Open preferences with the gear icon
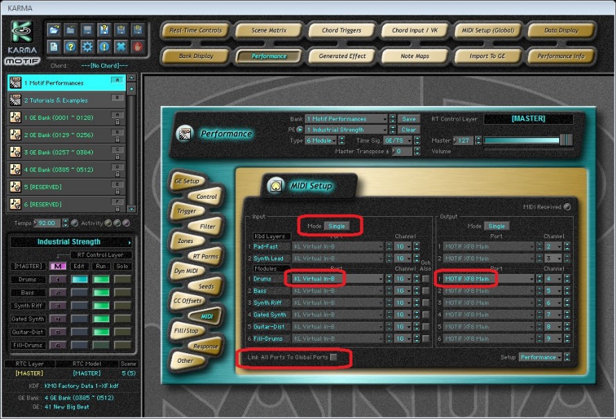The image size is (616, 419). [x=87, y=46]
